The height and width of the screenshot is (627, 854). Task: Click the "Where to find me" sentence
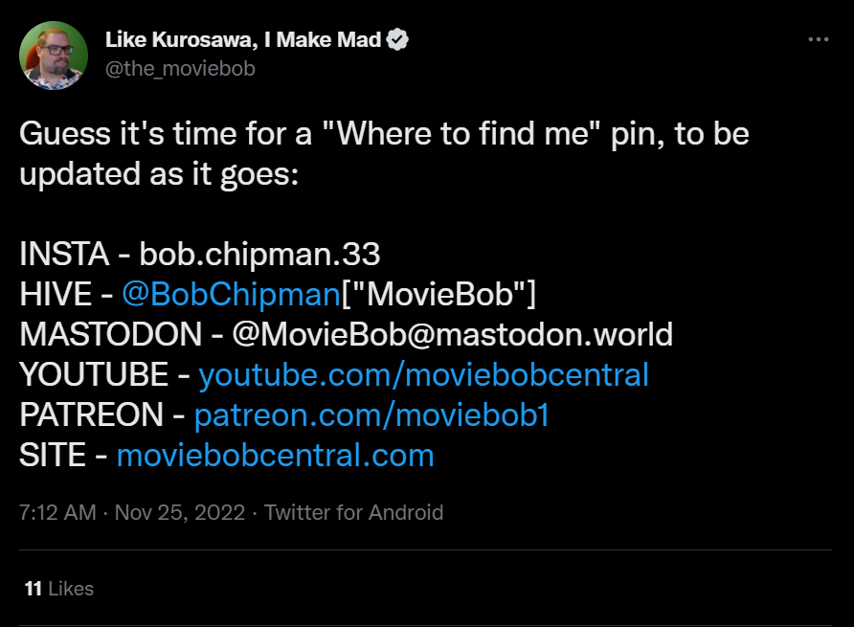click(x=383, y=133)
